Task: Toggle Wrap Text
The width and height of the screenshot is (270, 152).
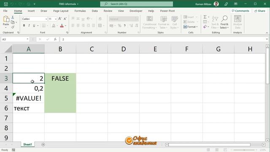Action: tap(100, 19)
